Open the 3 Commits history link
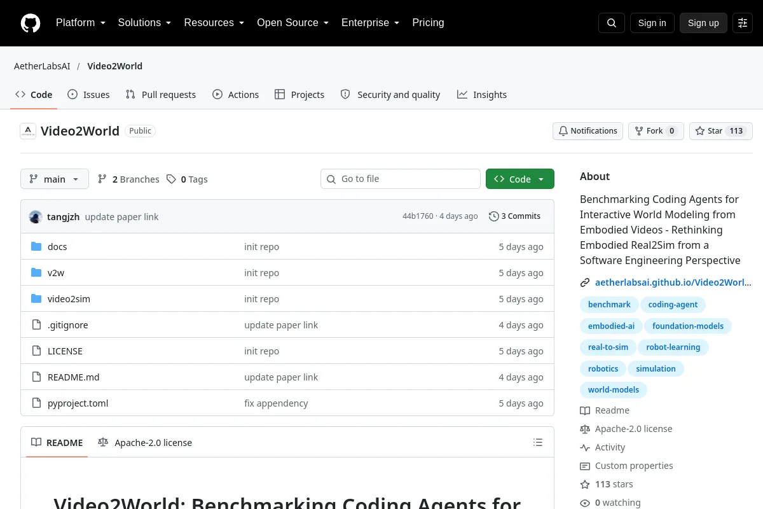Screen dimensions: 763x509 pyautogui.click(x=515, y=216)
